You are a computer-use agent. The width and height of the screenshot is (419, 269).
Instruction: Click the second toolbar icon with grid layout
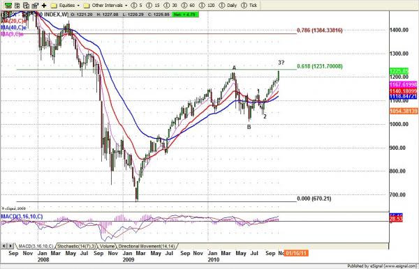pos(17,6)
